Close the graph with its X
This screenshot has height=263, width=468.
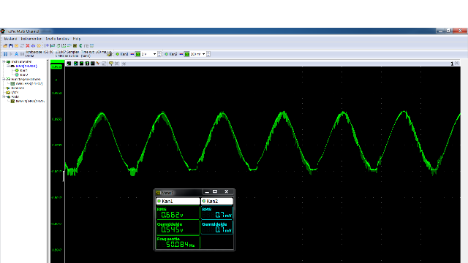456,64
